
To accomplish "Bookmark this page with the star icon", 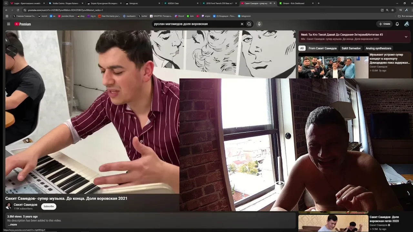I will point(392,10).
